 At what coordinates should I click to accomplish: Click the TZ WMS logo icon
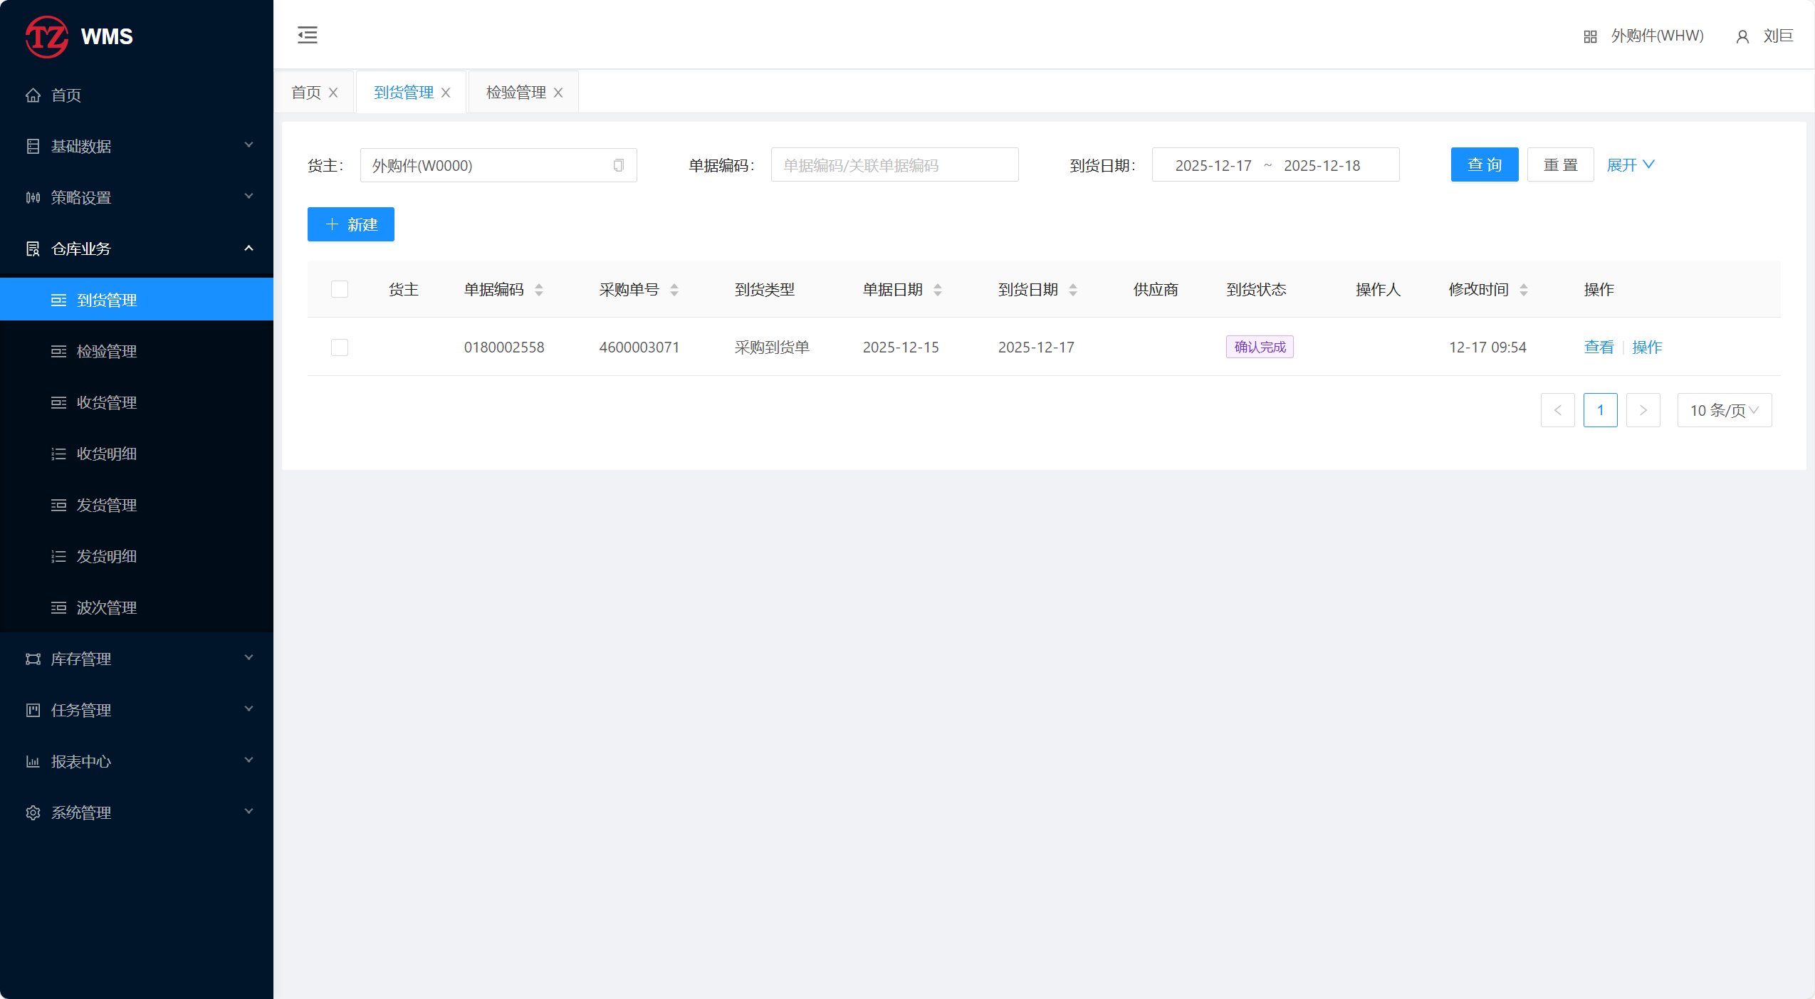[x=47, y=36]
